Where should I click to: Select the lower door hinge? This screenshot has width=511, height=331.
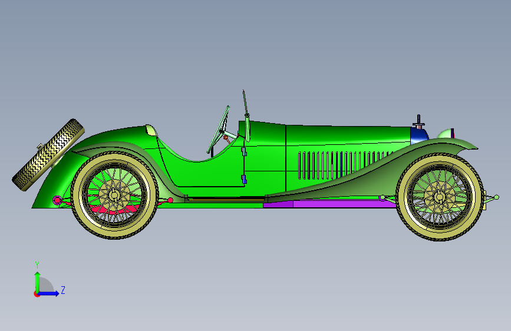pyautogui.click(x=244, y=179)
